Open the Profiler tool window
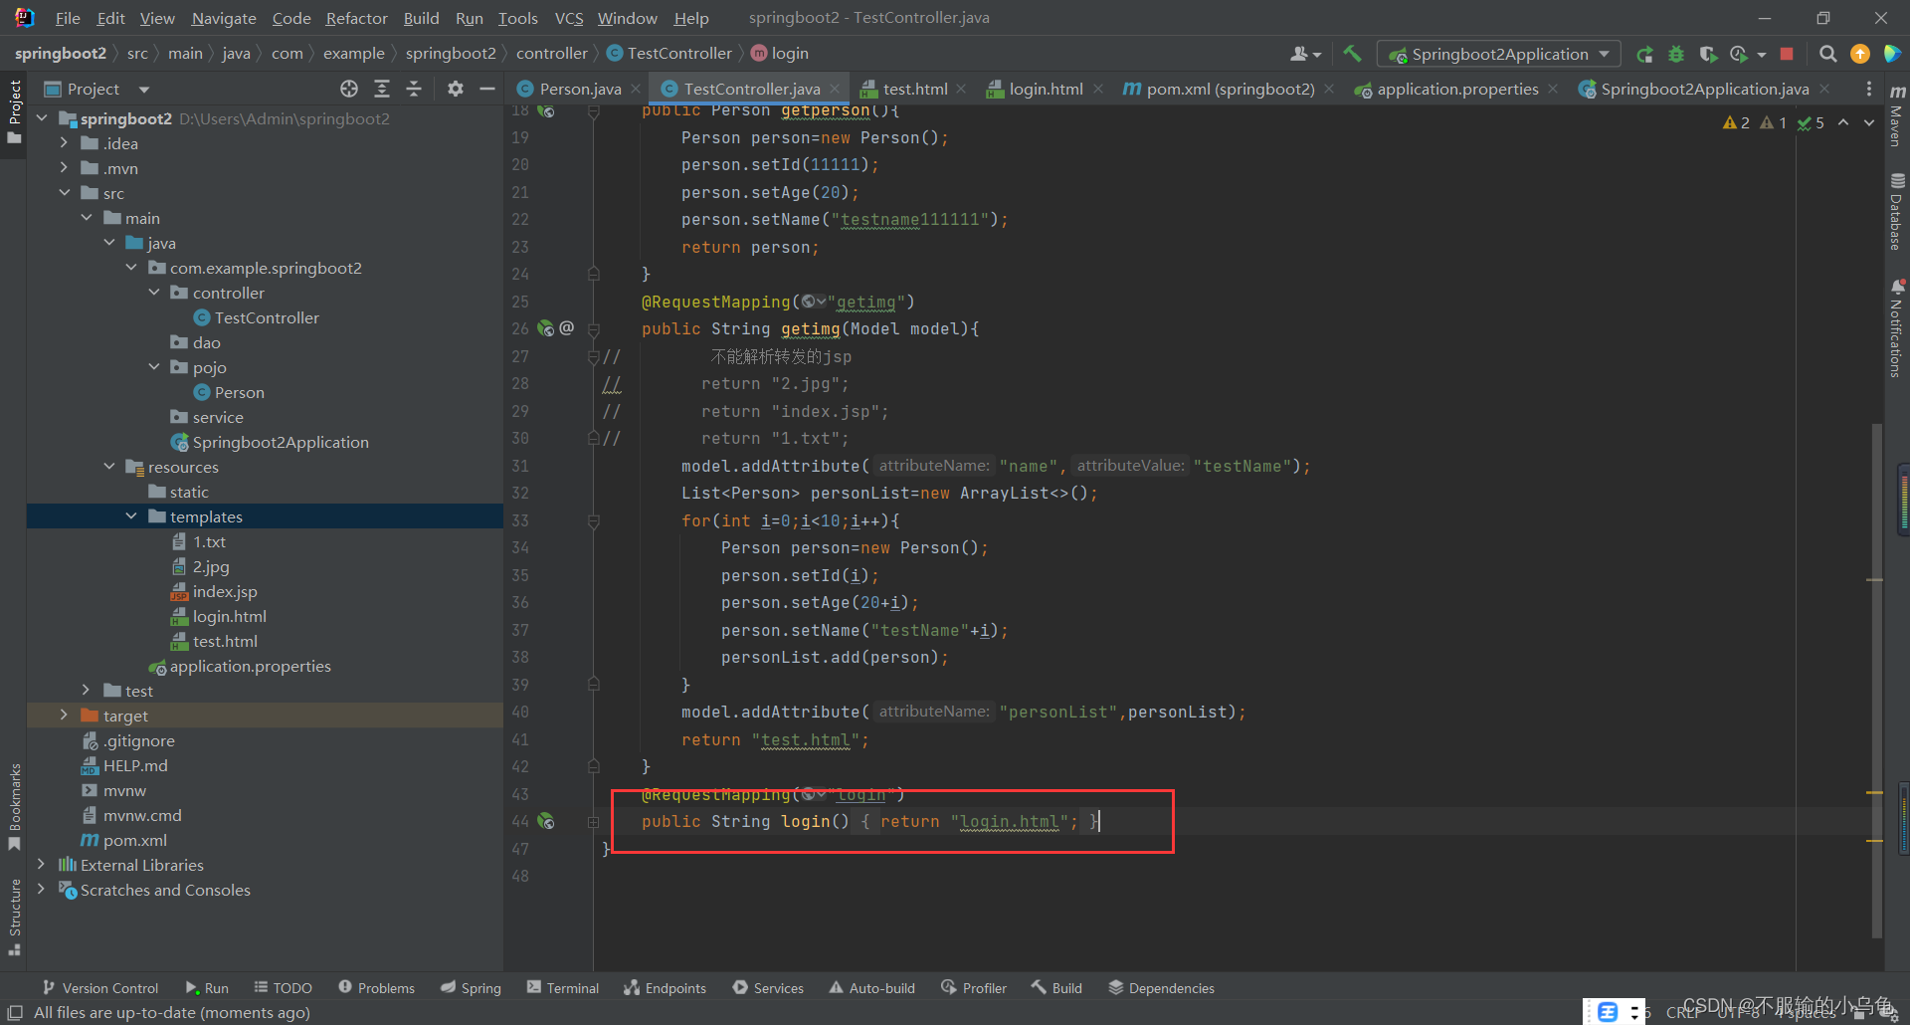Viewport: 1910px width, 1025px height. (x=973, y=988)
